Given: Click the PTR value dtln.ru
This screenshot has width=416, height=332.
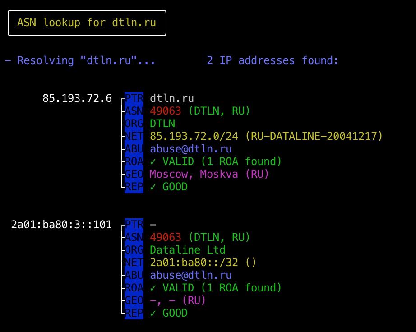Looking at the screenshot, I should point(172,98).
